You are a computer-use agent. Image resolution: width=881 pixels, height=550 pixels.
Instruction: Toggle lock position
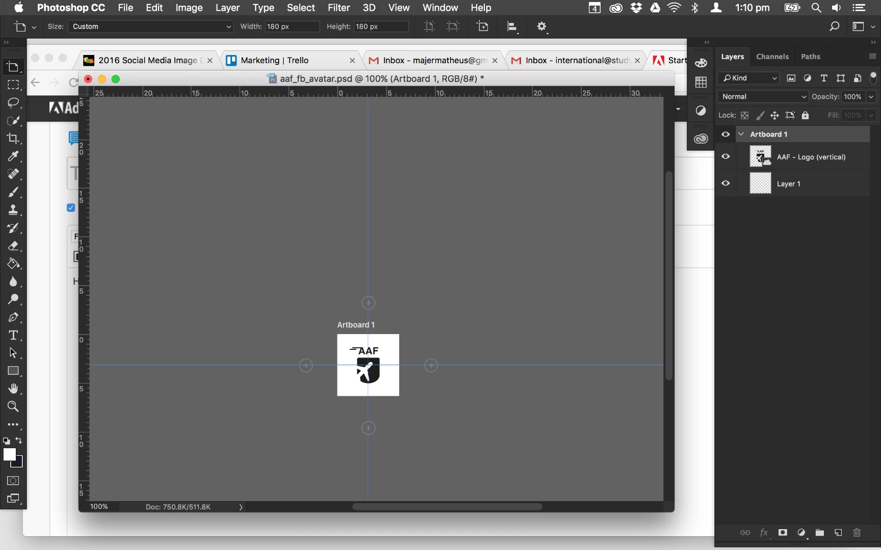pos(774,116)
